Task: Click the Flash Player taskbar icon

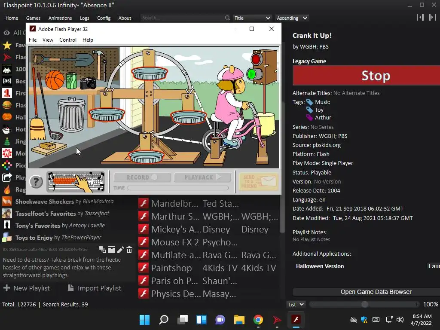Action: point(296,320)
